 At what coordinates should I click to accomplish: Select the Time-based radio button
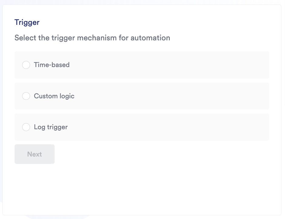pos(26,65)
